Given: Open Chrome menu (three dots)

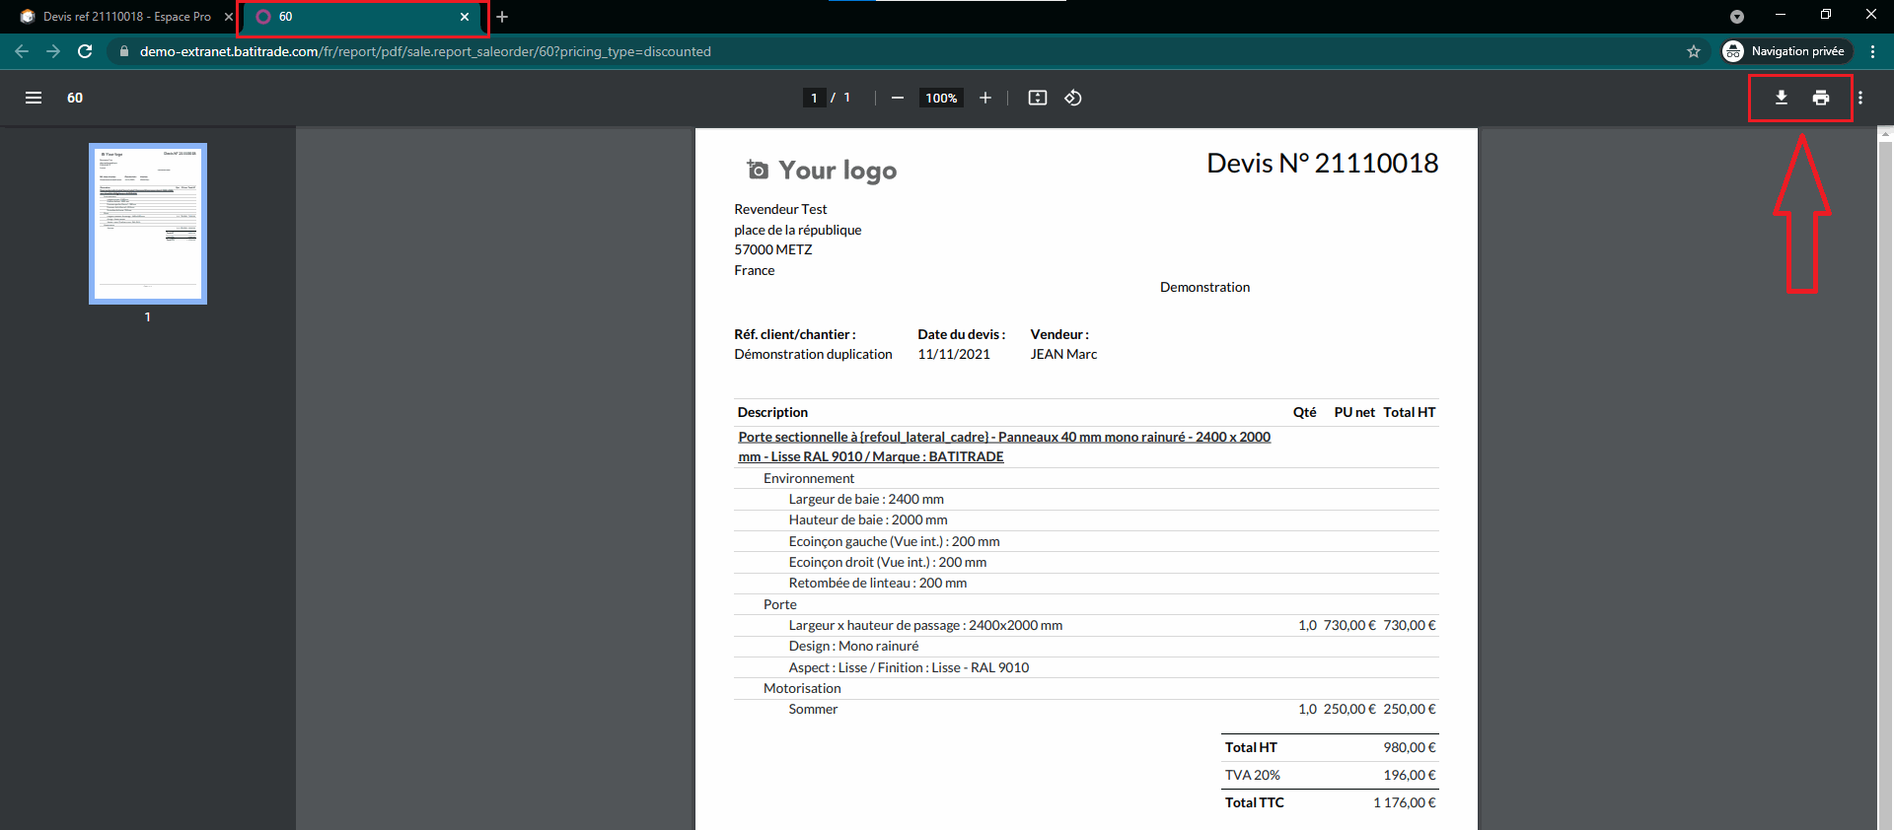Looking at the screenshot, I should click(1873, 51).
